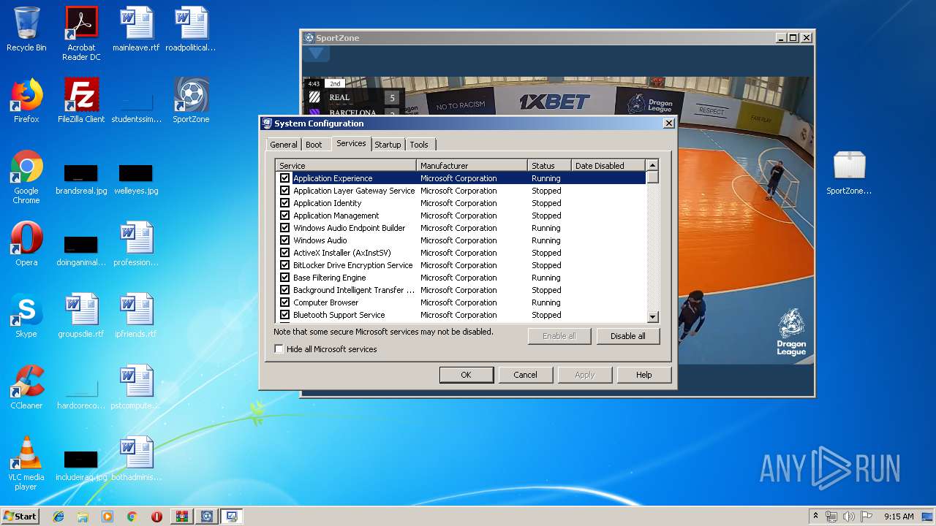Select the Computer Browser service row
This screenshot has width=936, height=526.
461,302
